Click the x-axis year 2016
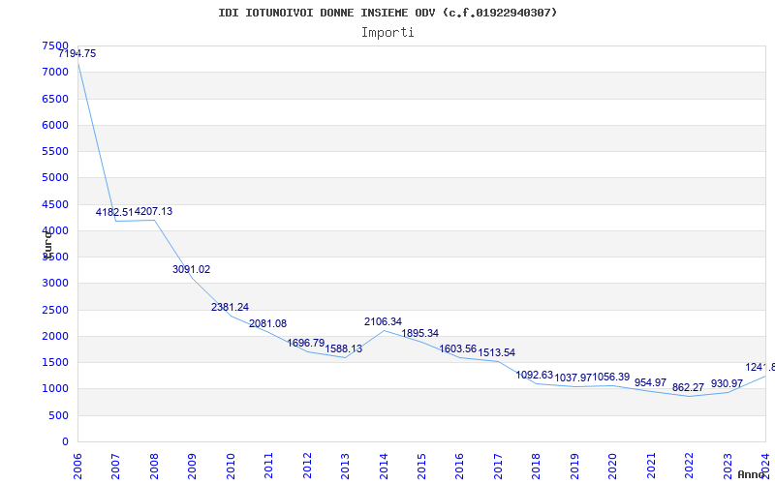Image resolution: width=775 pixels, height=484 pixels. (459, 467)
